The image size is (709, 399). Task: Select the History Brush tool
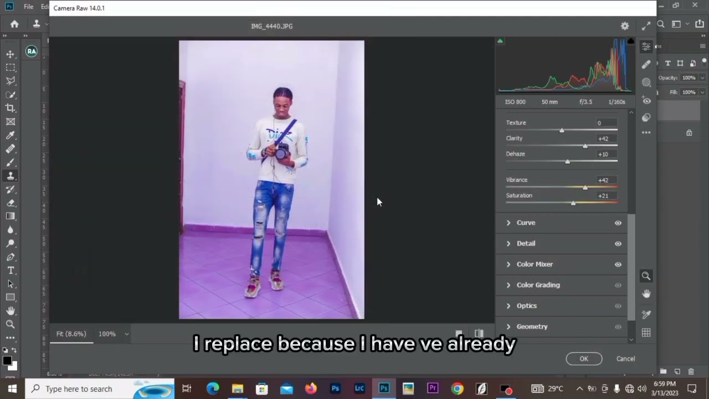tap(11, 190)
